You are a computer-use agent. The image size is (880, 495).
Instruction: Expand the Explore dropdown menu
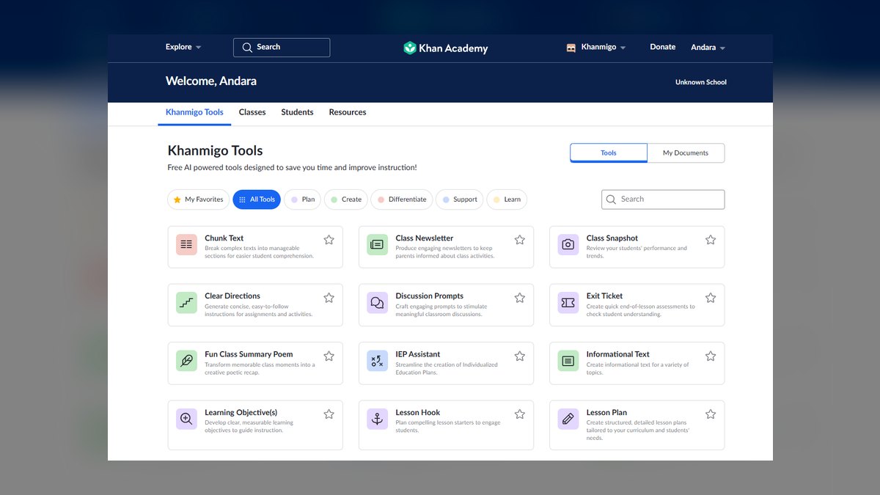click(183, 47)
